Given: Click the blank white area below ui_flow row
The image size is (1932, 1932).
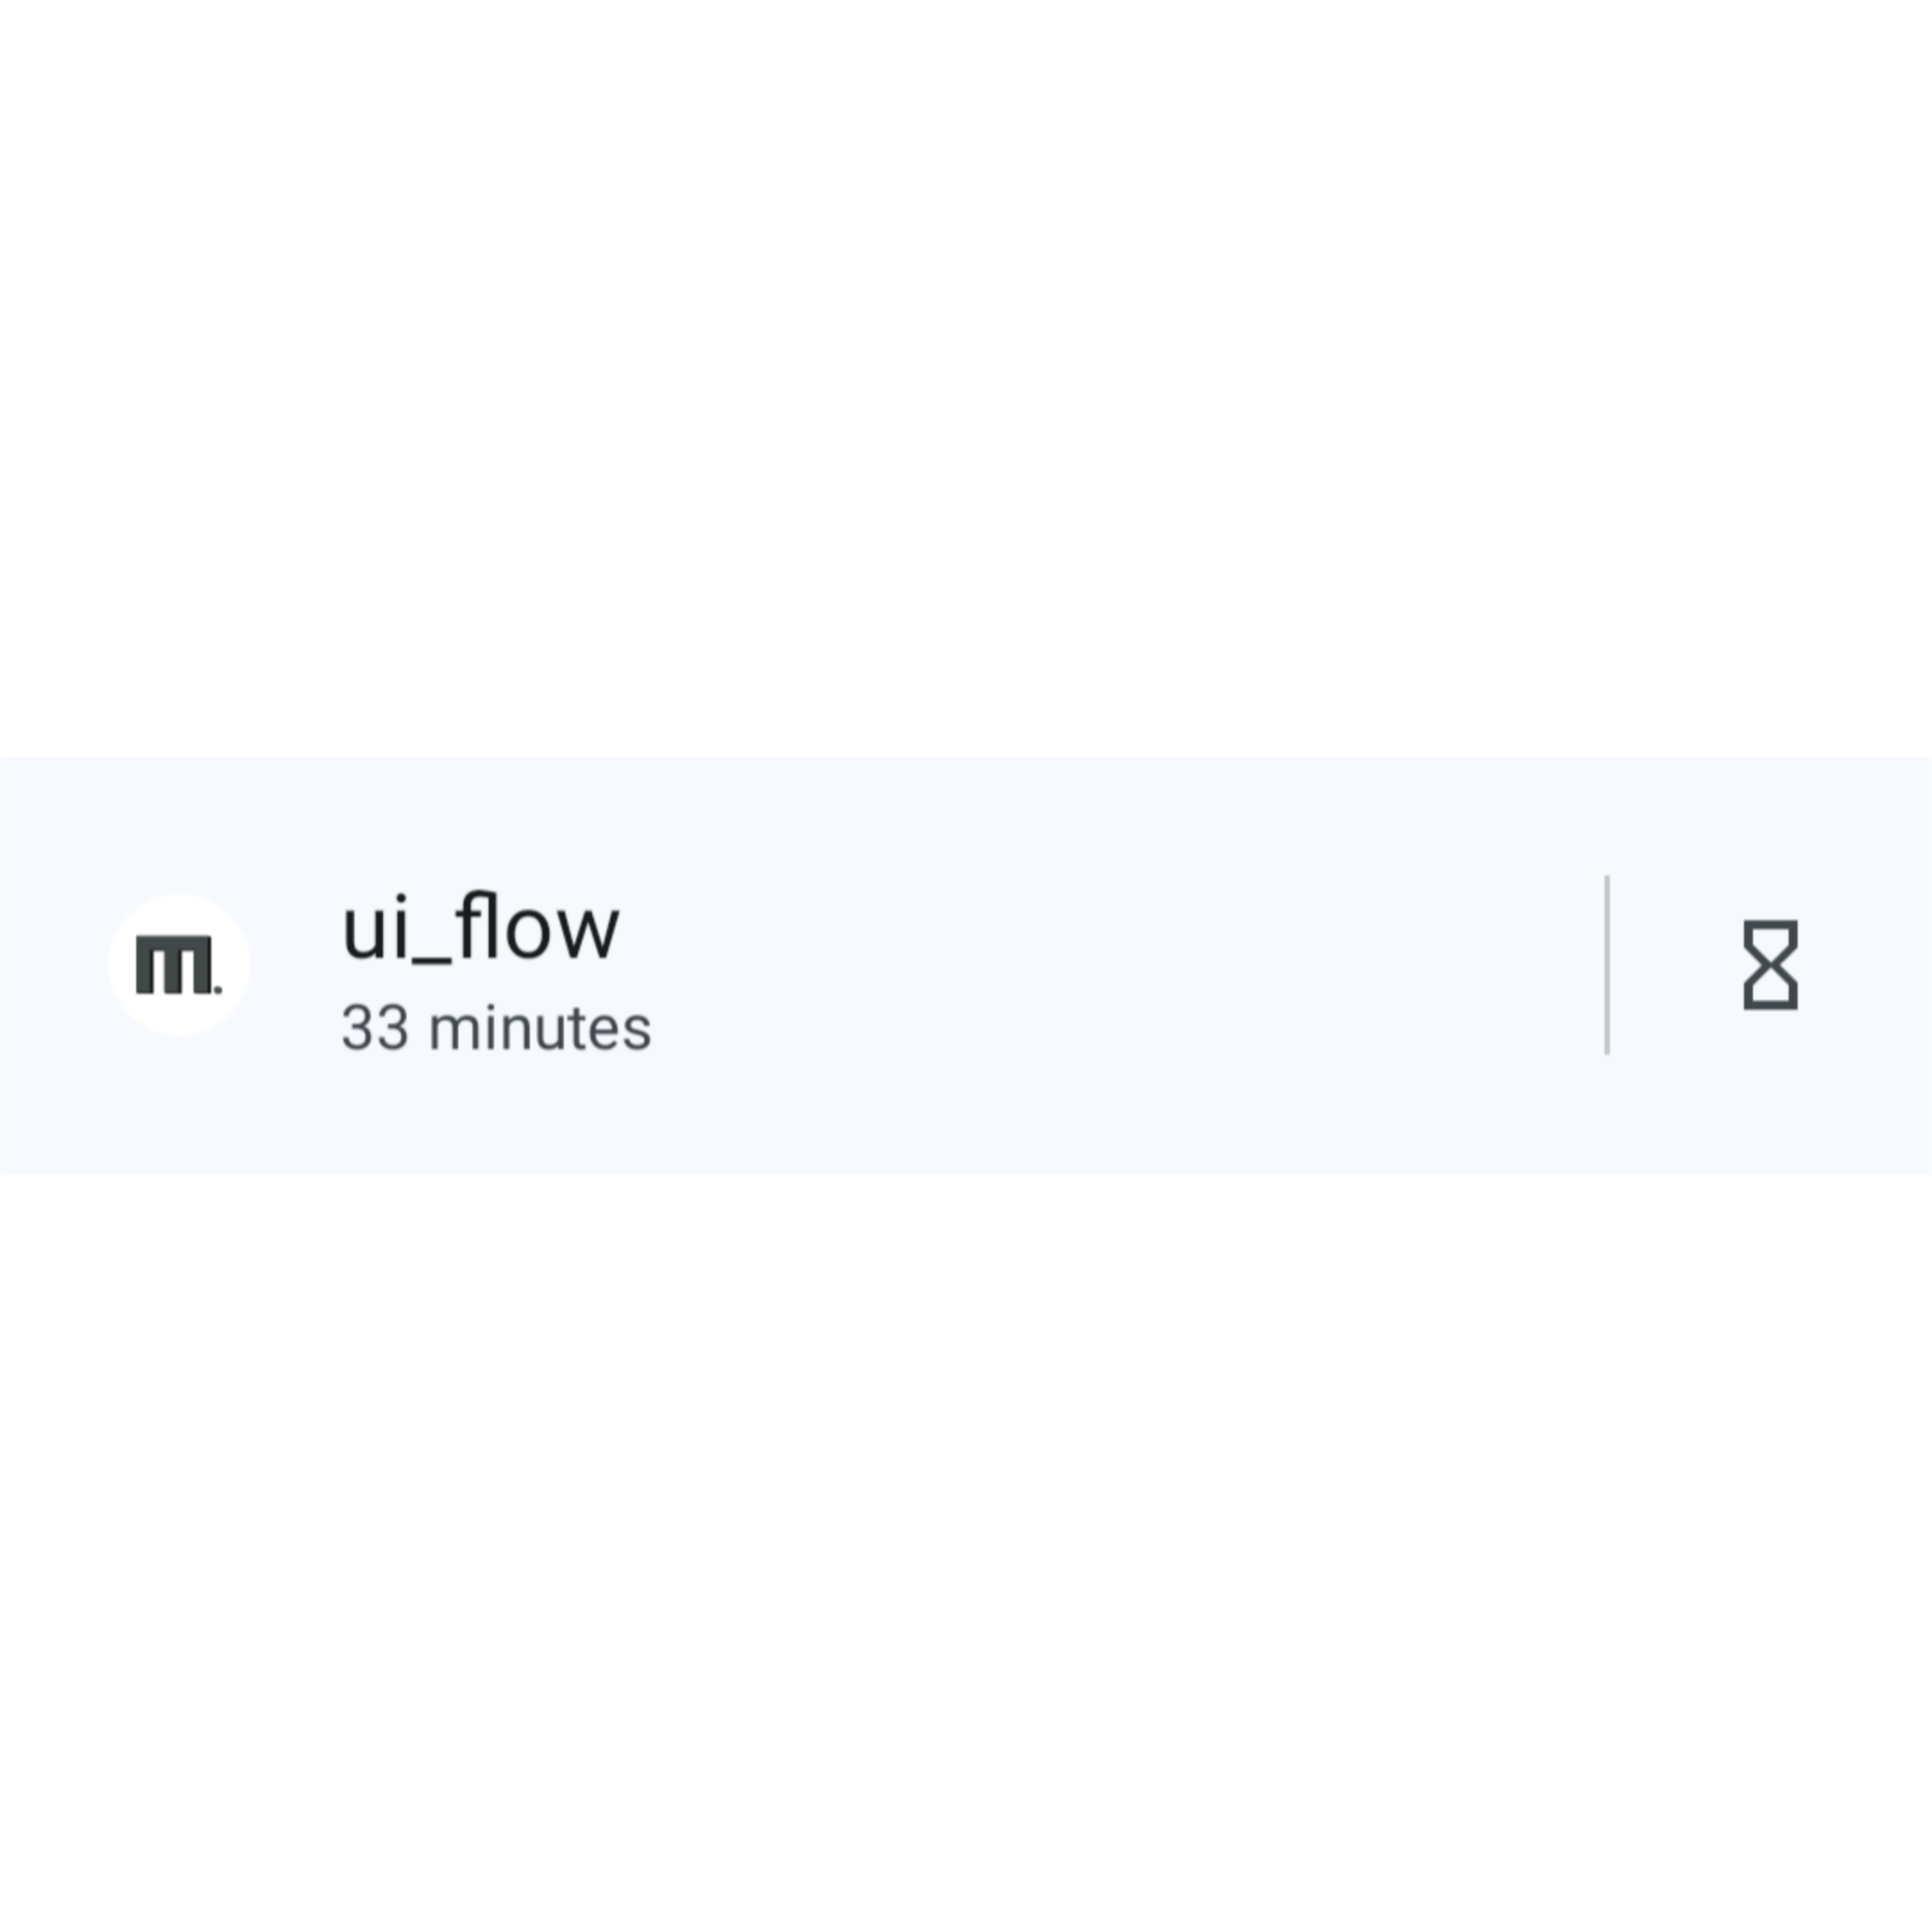Looking at the screenshot, I should [x=966, y=1550].
